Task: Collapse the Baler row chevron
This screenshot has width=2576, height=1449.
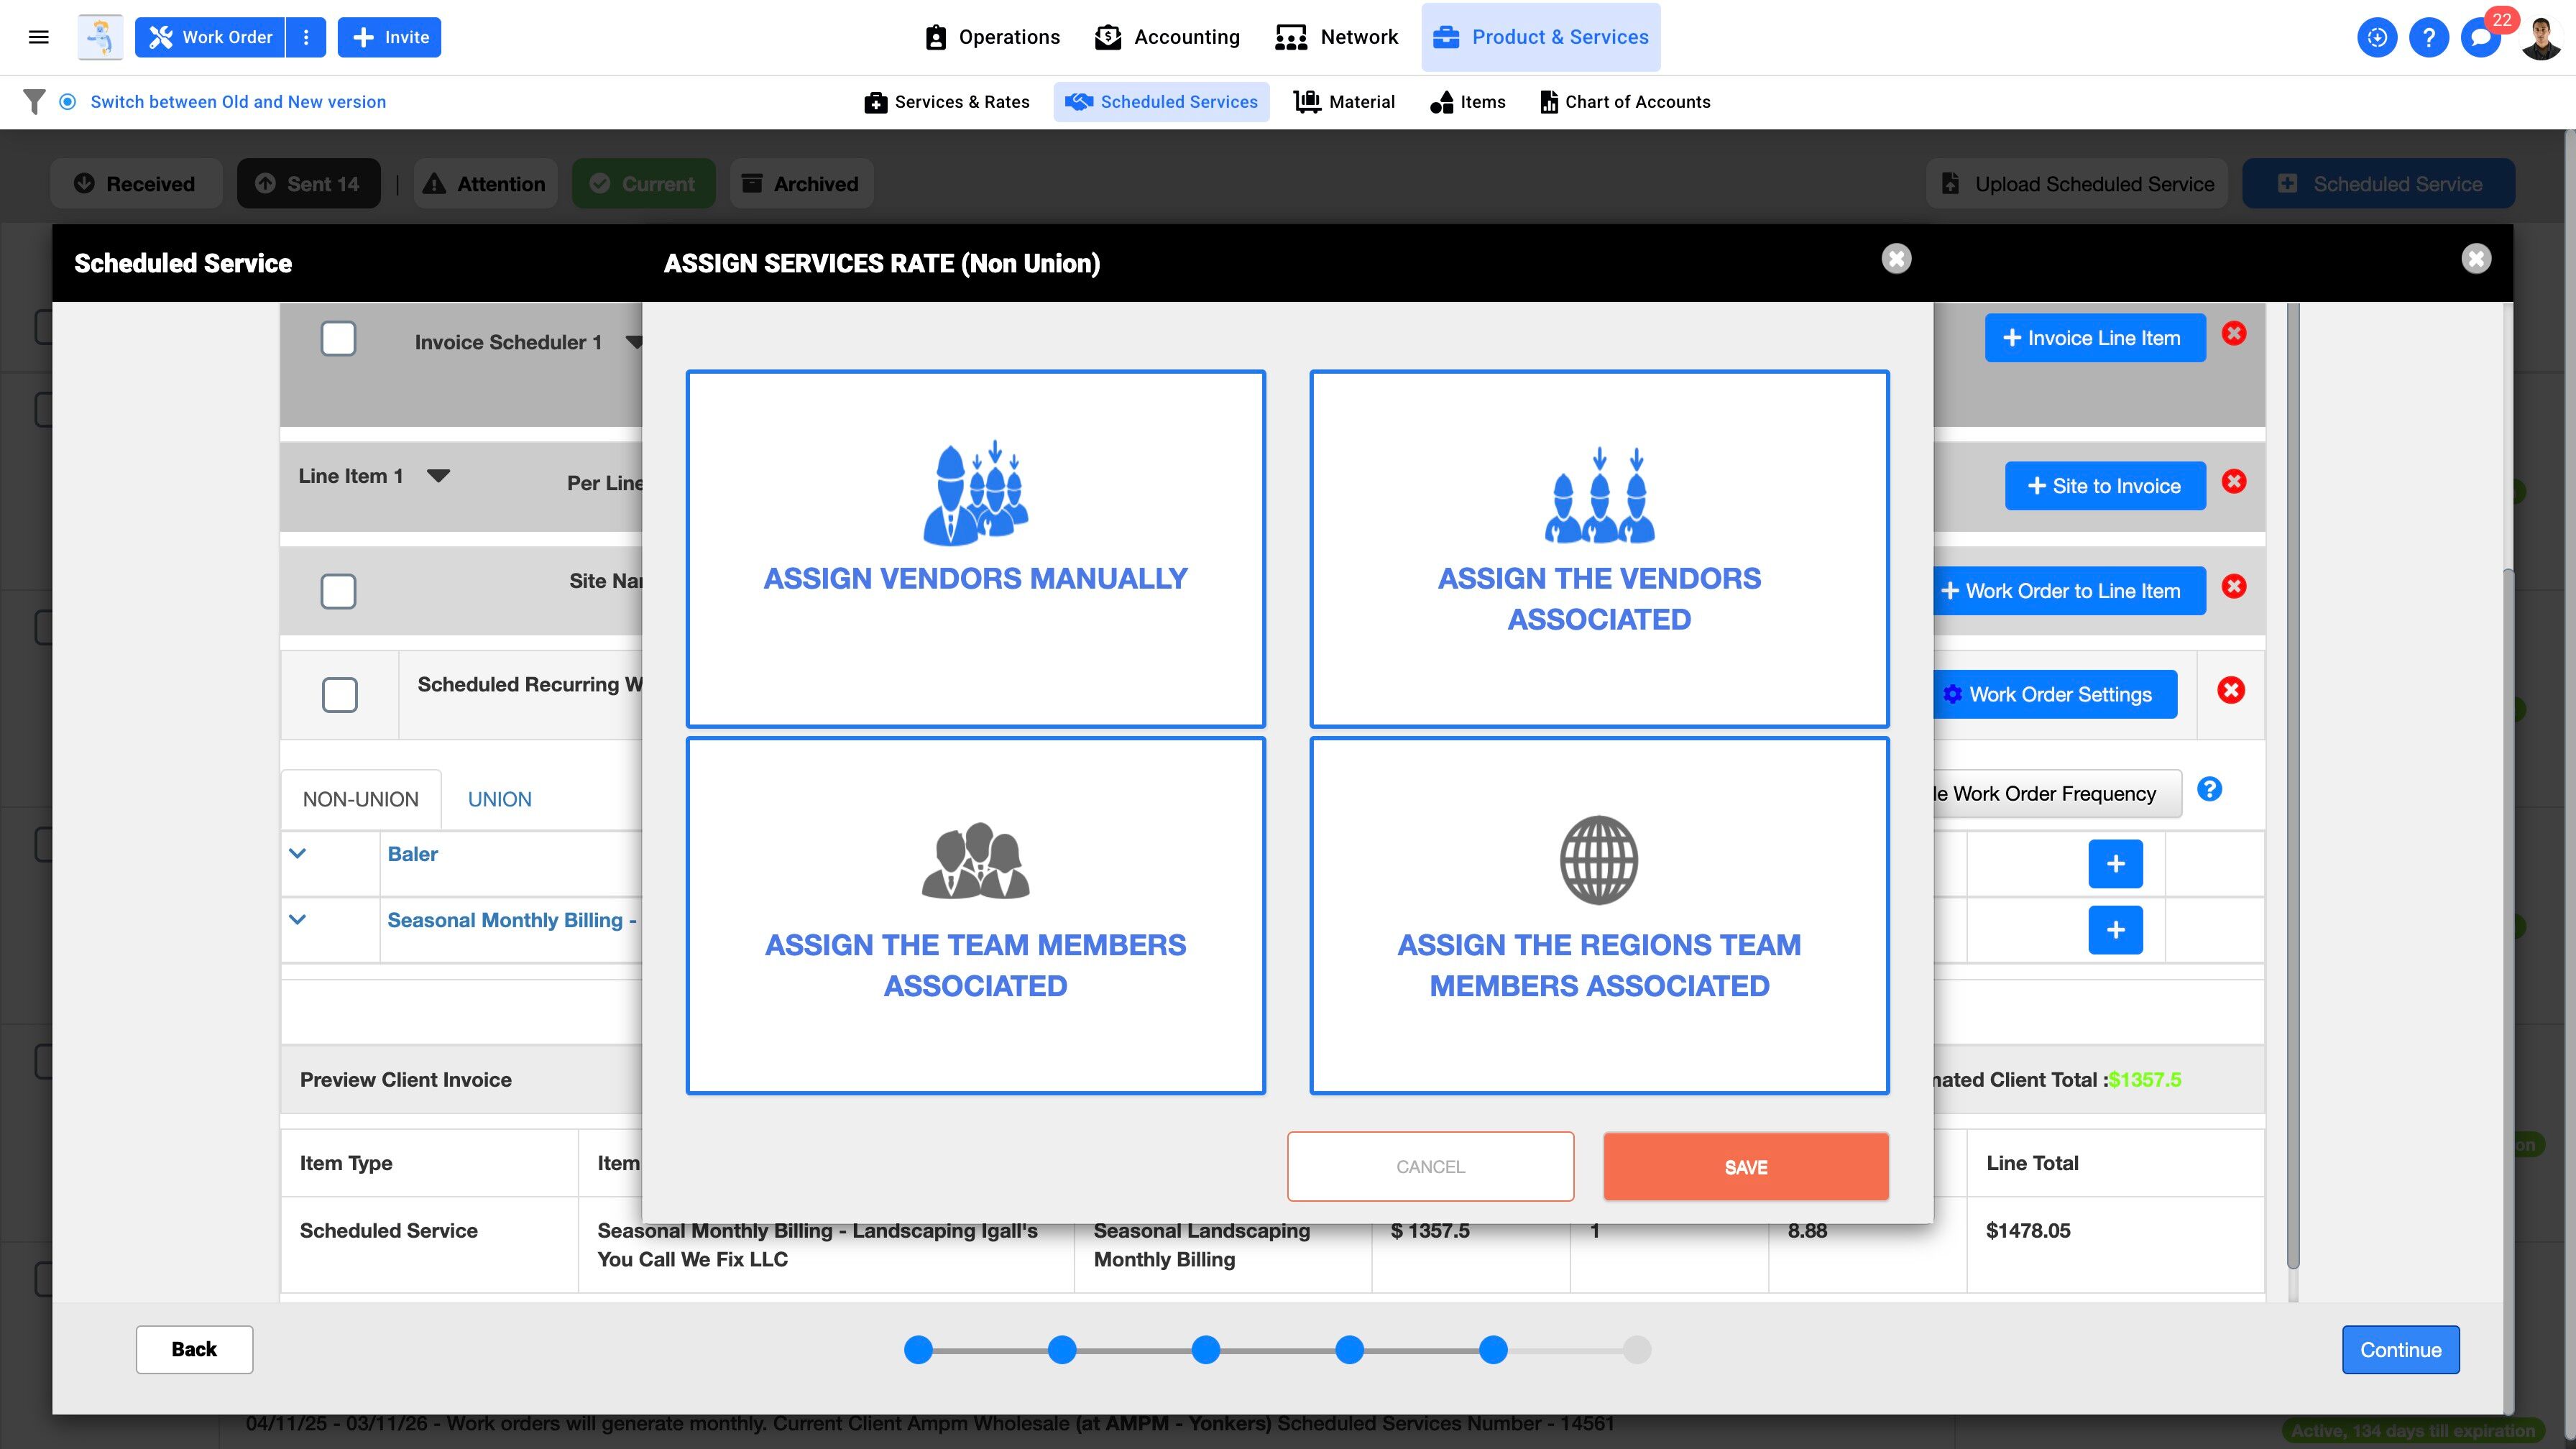Action: coord(297,854)
